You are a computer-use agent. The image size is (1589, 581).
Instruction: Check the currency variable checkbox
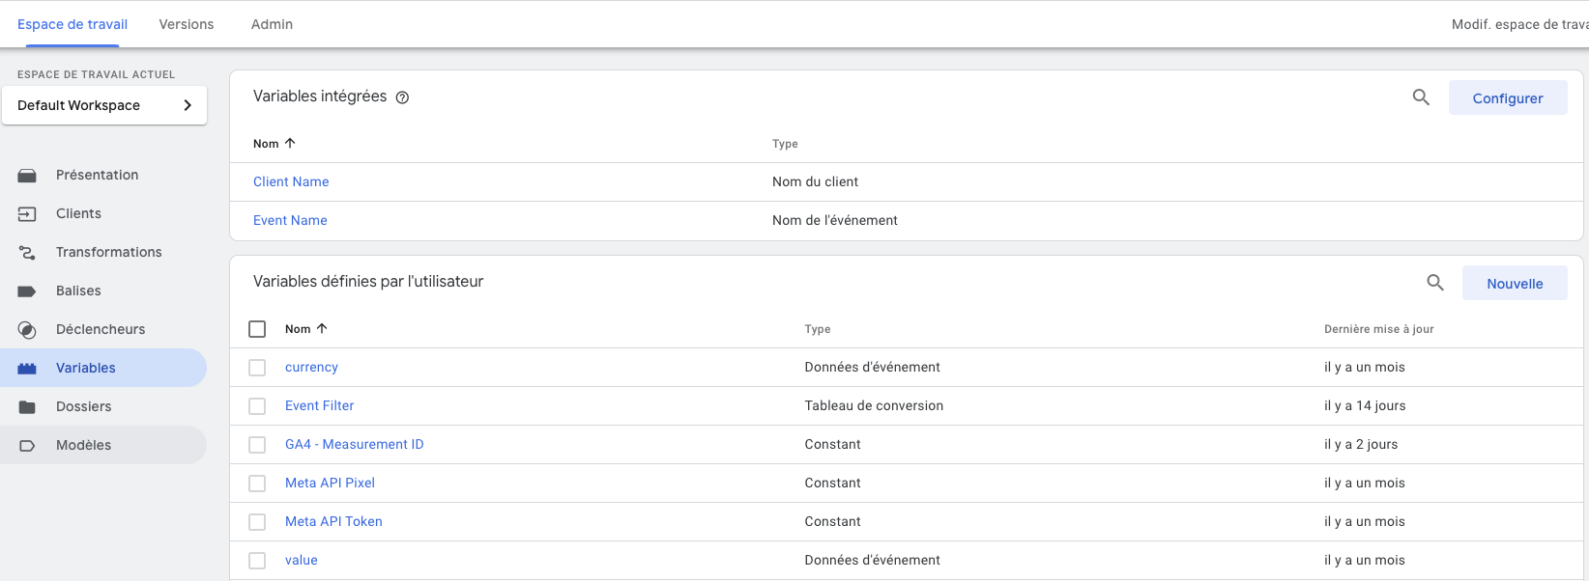pyautogui.click(x=257, y=368)
